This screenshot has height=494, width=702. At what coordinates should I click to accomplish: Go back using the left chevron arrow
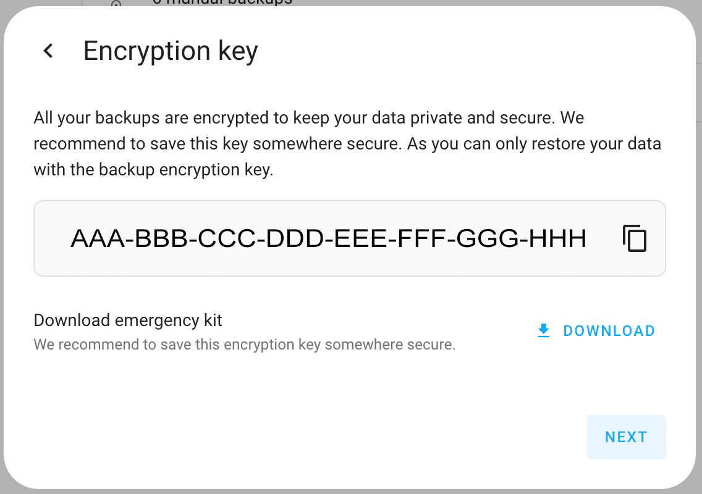pos(48,51)
